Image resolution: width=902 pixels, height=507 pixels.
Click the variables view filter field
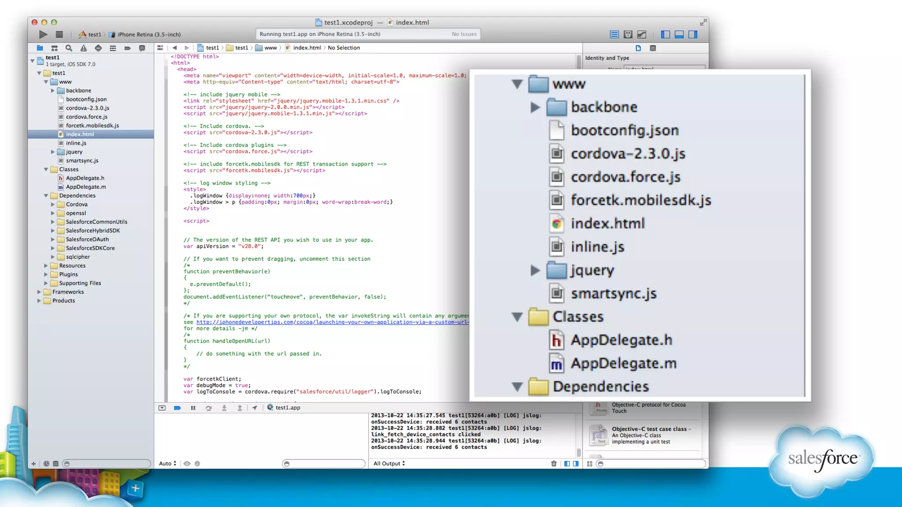click(x=323, y=463)
